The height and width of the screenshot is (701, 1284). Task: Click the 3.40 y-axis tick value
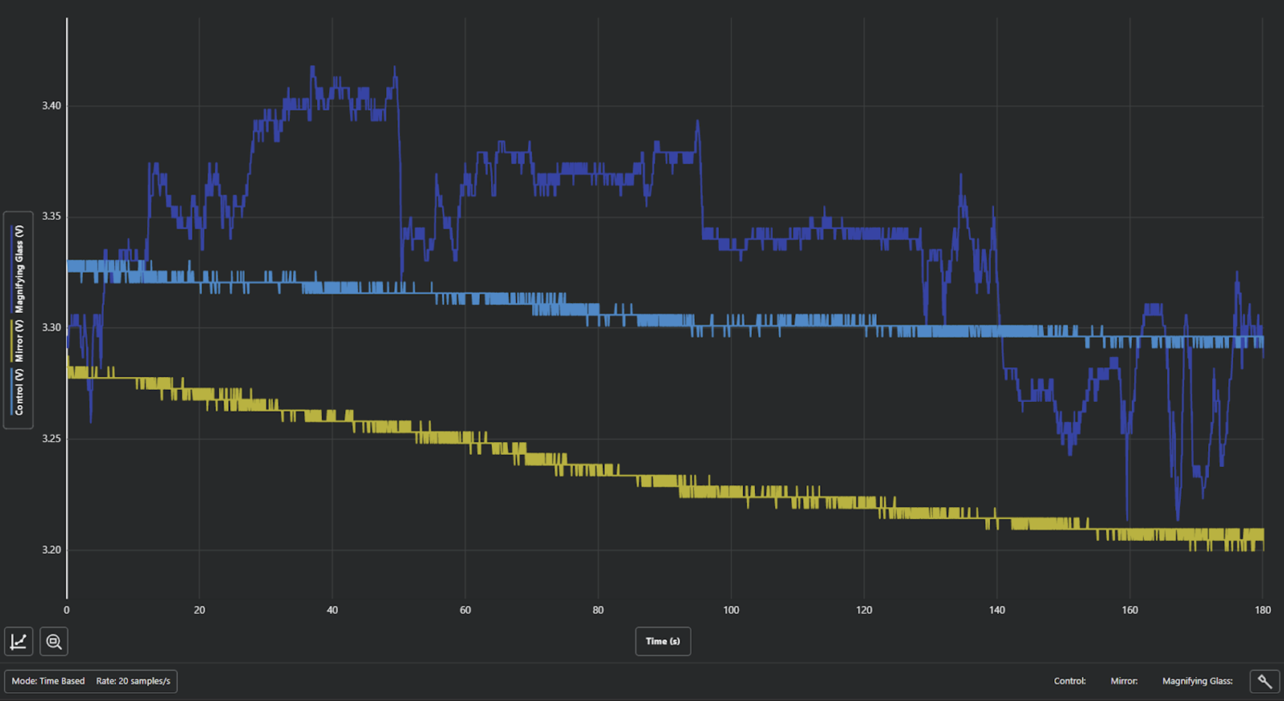[52, 106]
